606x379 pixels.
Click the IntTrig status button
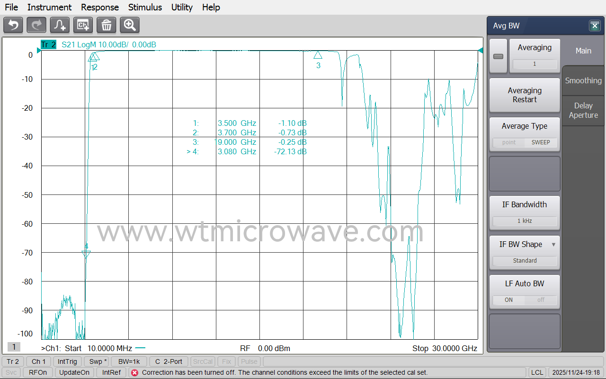(67, 361)
